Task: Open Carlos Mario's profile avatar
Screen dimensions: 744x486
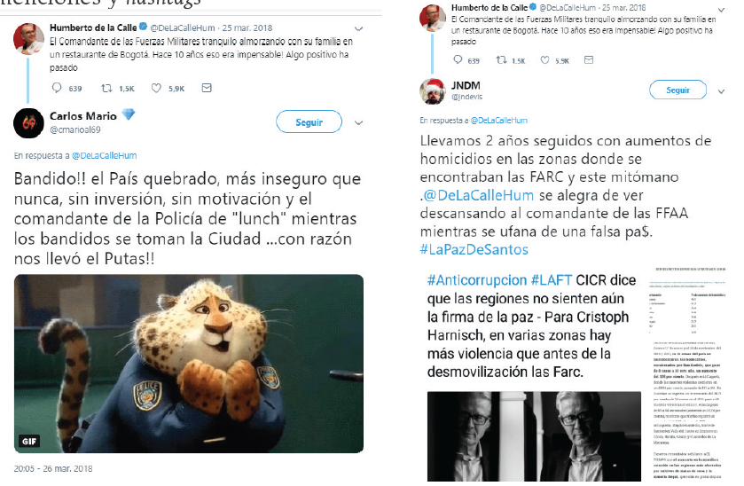Action: pos(28,123)
